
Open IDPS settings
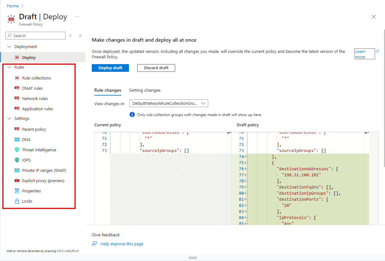(27, 160)
